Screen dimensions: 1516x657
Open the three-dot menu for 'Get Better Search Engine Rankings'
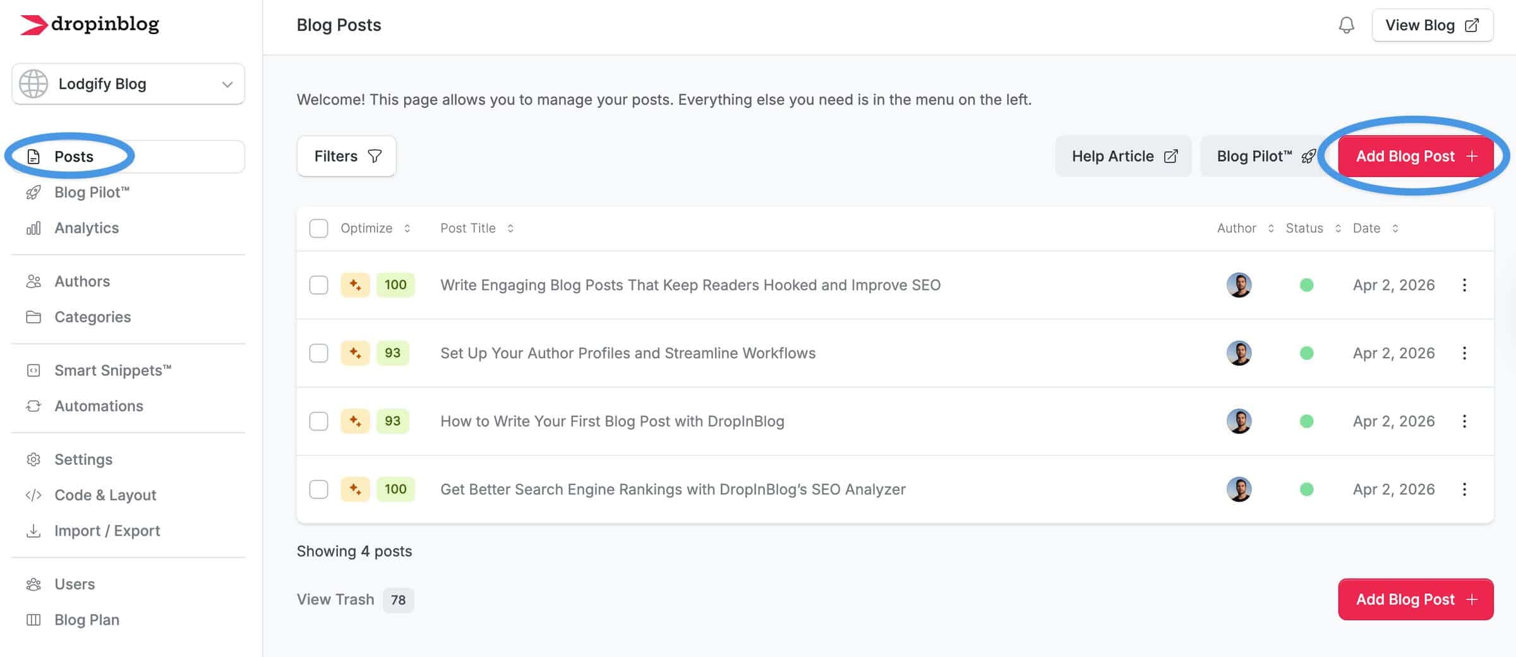(1464, 490)
